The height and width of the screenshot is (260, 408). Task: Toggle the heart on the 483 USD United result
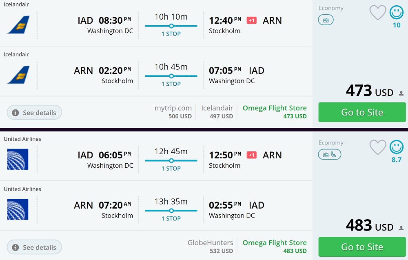[x=377, y=147]
